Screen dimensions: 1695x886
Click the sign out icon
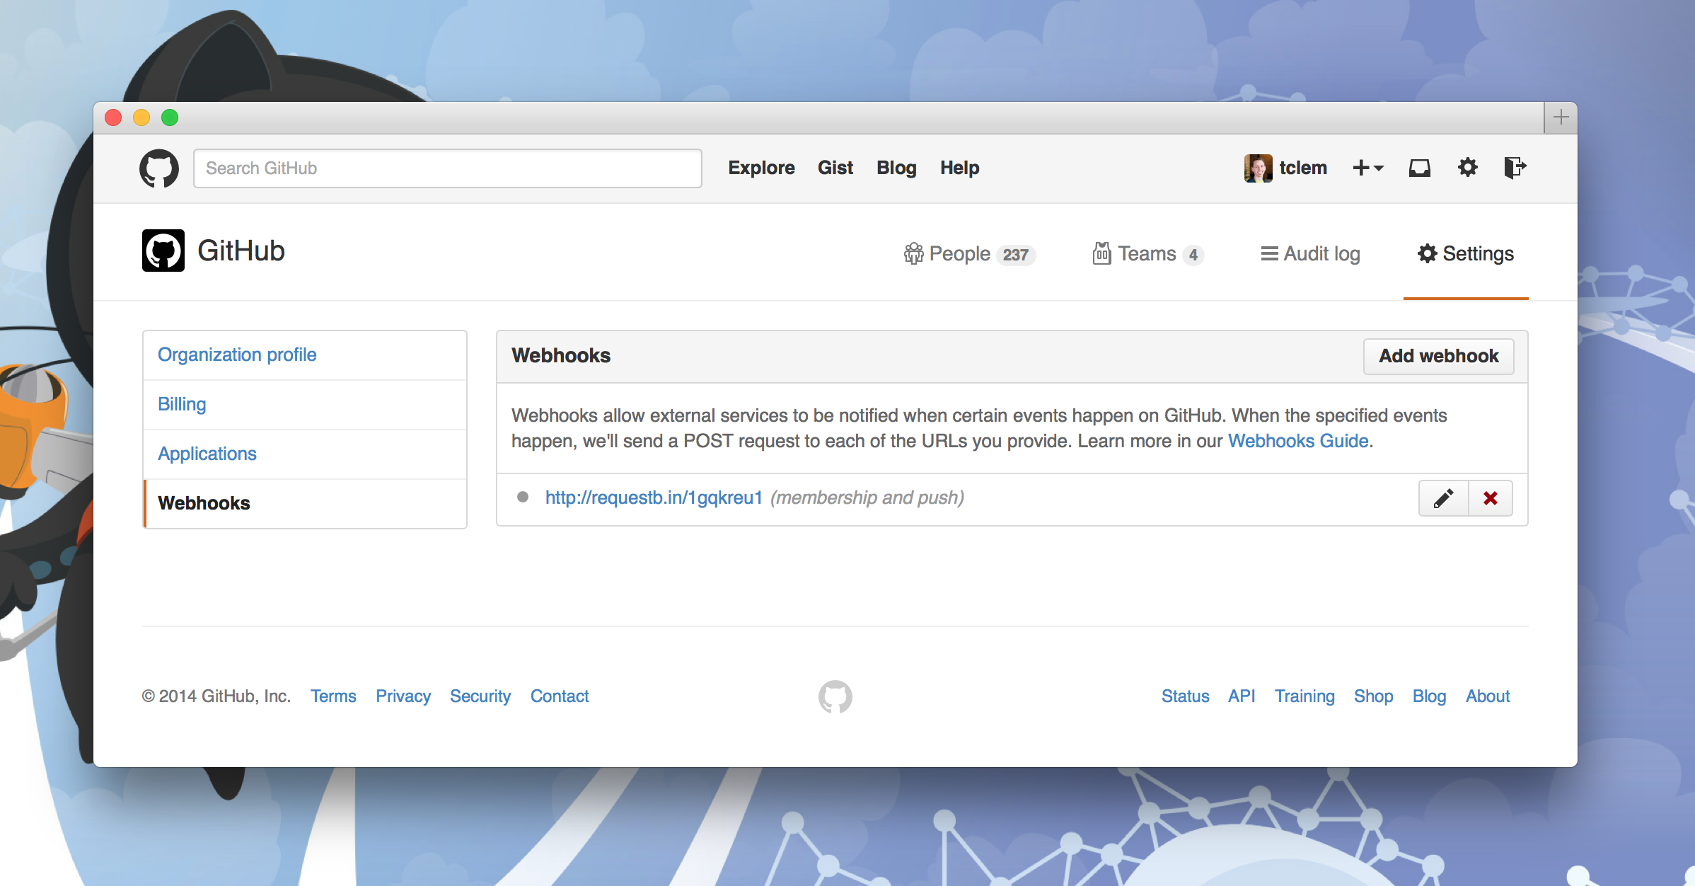(x=1515, y=168)
